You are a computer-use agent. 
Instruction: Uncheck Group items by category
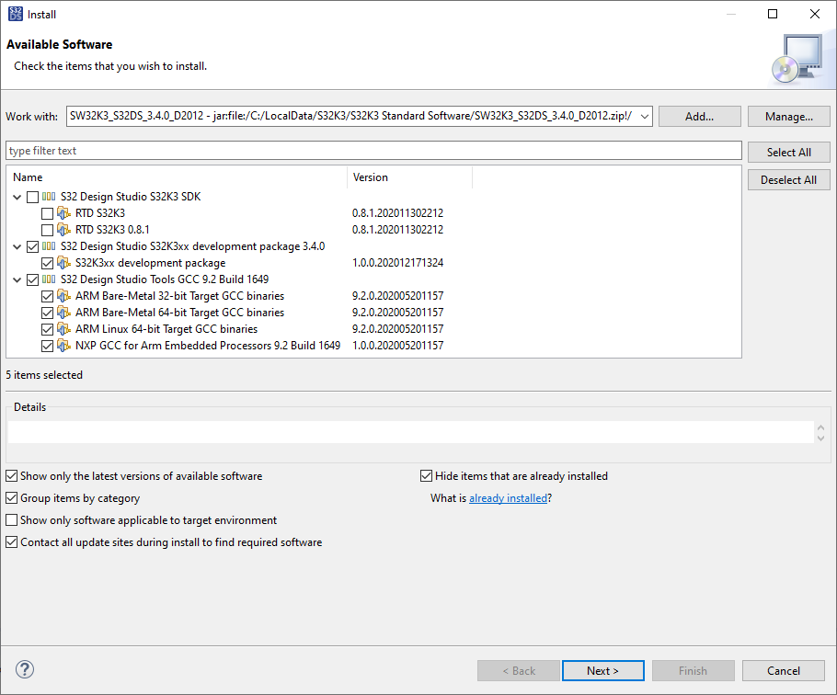pyautogui.click(x=12, y=498)
